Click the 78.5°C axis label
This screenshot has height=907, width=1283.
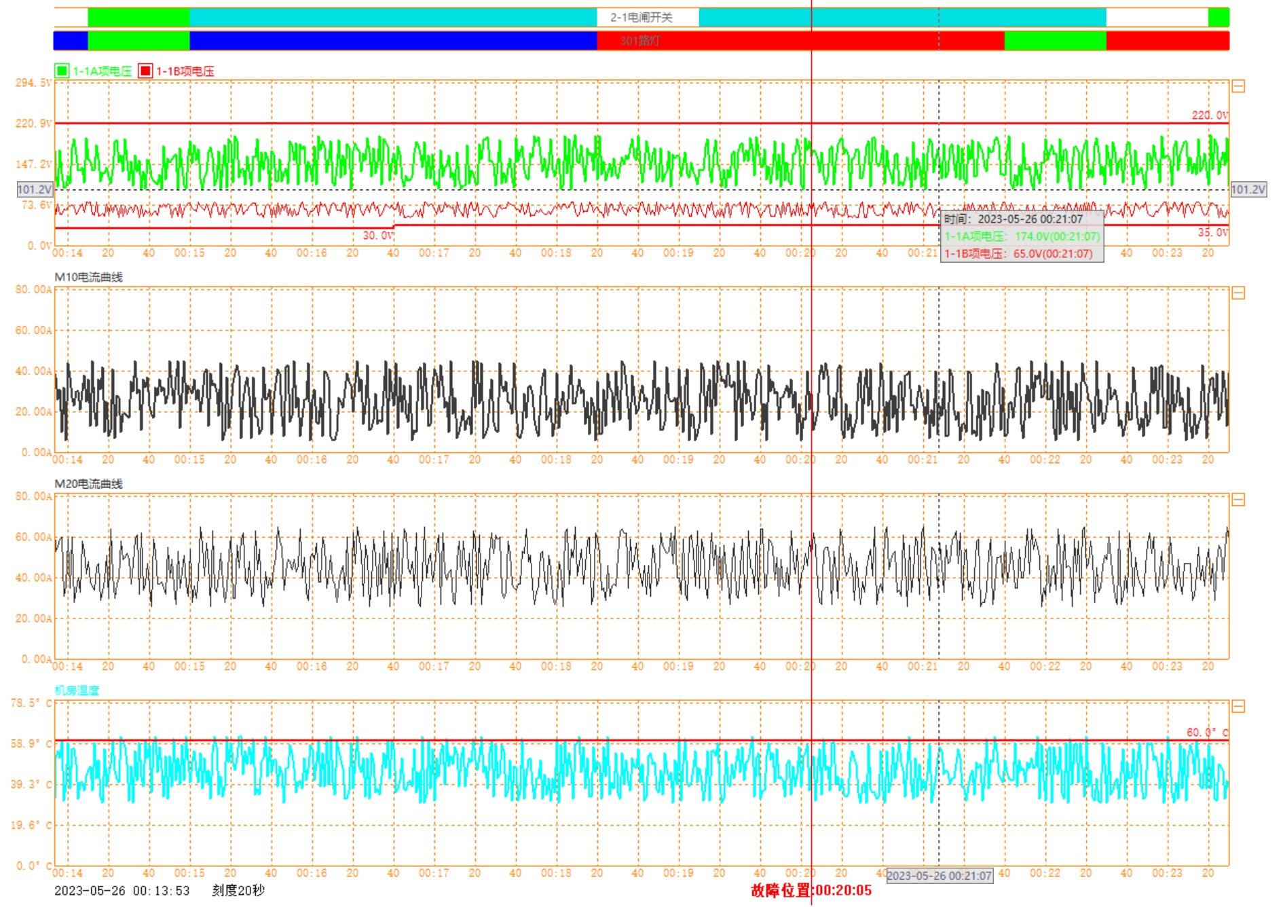31,703
